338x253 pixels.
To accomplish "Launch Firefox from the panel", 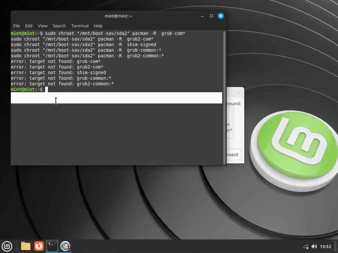I will coord(39,246).
